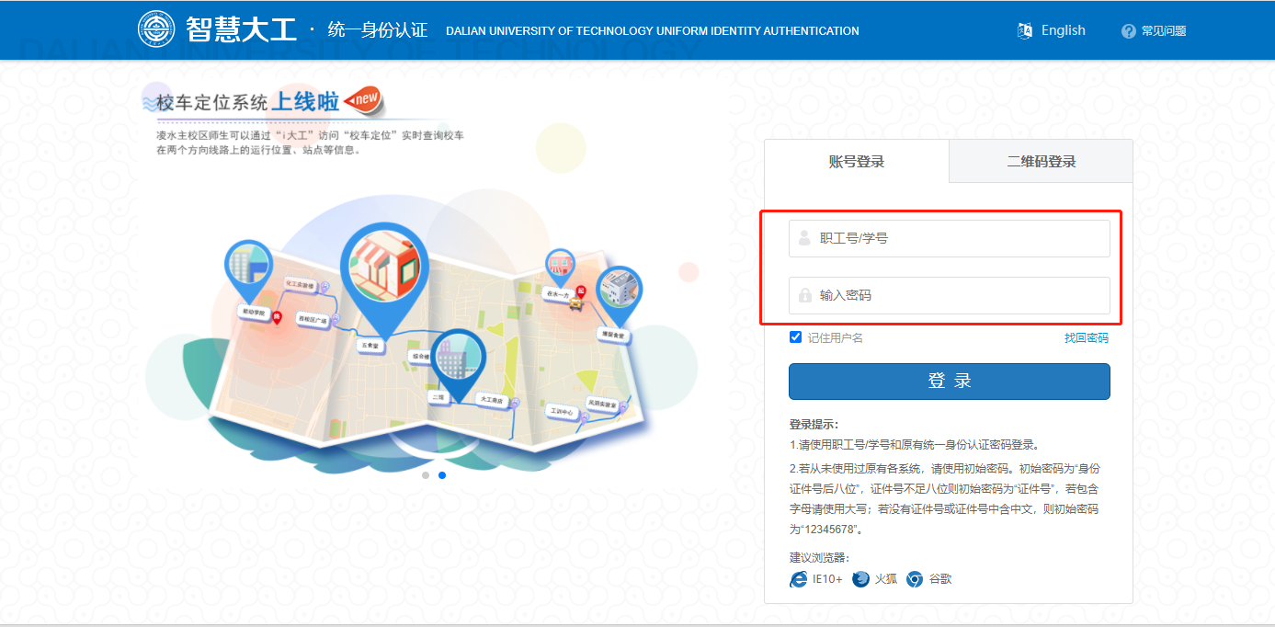Click the Internet Explorer IE10+ browser icon
Viewport: 1275px width, 627px height.
(x=799, y=579)
